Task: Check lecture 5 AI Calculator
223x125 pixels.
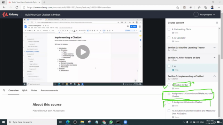Action: click(x=169, y=38)
